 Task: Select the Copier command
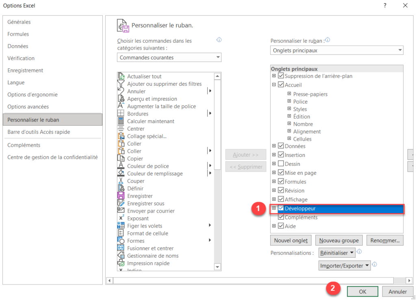(x=135, y=158)
